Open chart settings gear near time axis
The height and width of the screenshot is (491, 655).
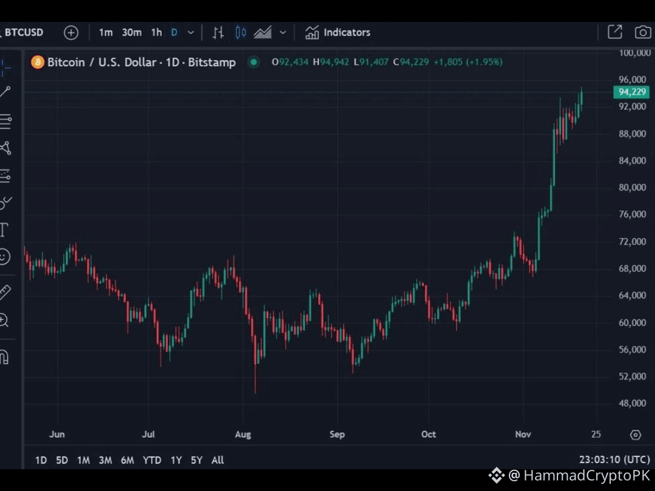click(636, 435)
